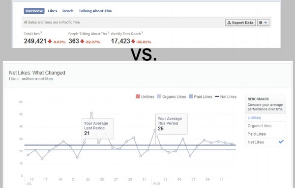295x188 pixels.
Task: Choose Paid Likes benchmark option
Action: click(257, 134)
